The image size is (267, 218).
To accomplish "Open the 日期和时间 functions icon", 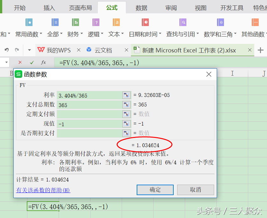I will (x=145, y=22).
